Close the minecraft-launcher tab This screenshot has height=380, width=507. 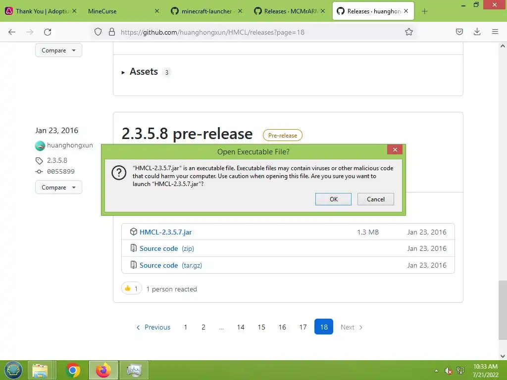240,11
